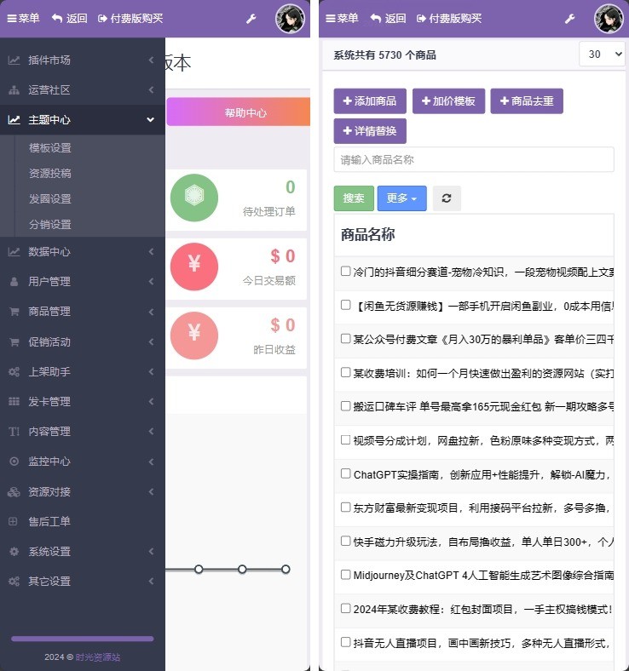This screenshot has height=671, width=629.
Task: Click the 添加商品 button
Action: pos(369,101)
